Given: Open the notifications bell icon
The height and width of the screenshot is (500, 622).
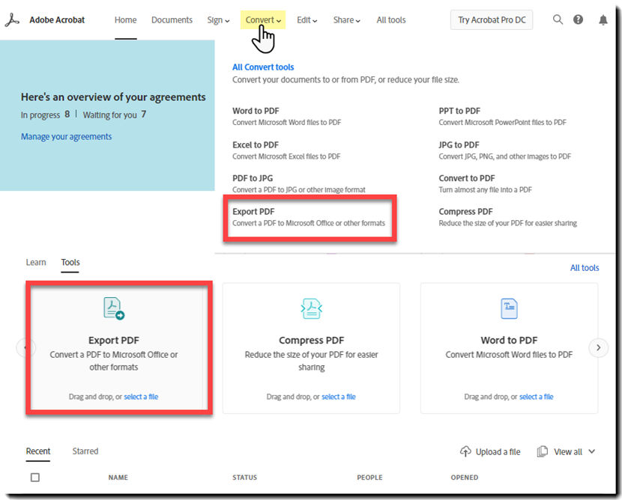Looking at the screenshot, I should (603, 19).
